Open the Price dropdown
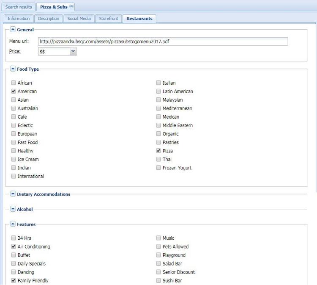Viewport: 317px width, 285px height. (x=73, y=51)
